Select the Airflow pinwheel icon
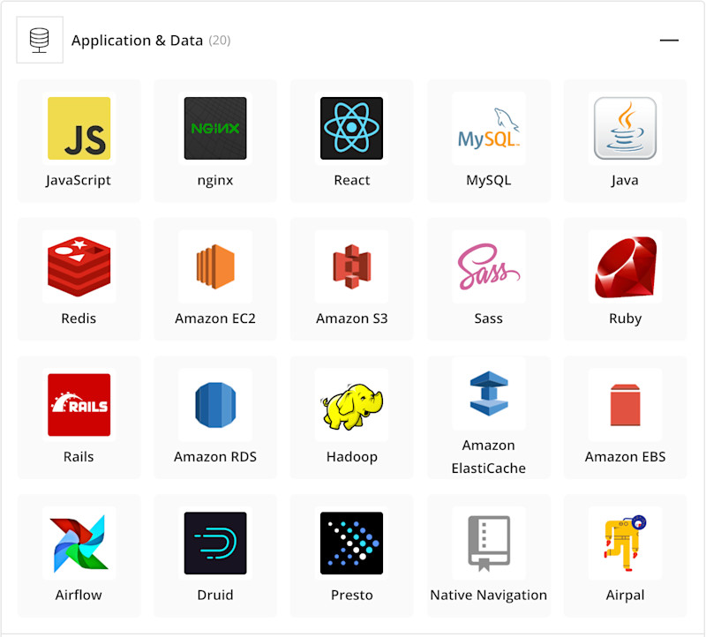The image size is (706, 637). tap(79, 543)
